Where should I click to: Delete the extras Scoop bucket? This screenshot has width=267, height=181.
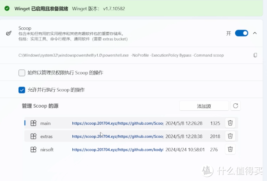[230, 136]
